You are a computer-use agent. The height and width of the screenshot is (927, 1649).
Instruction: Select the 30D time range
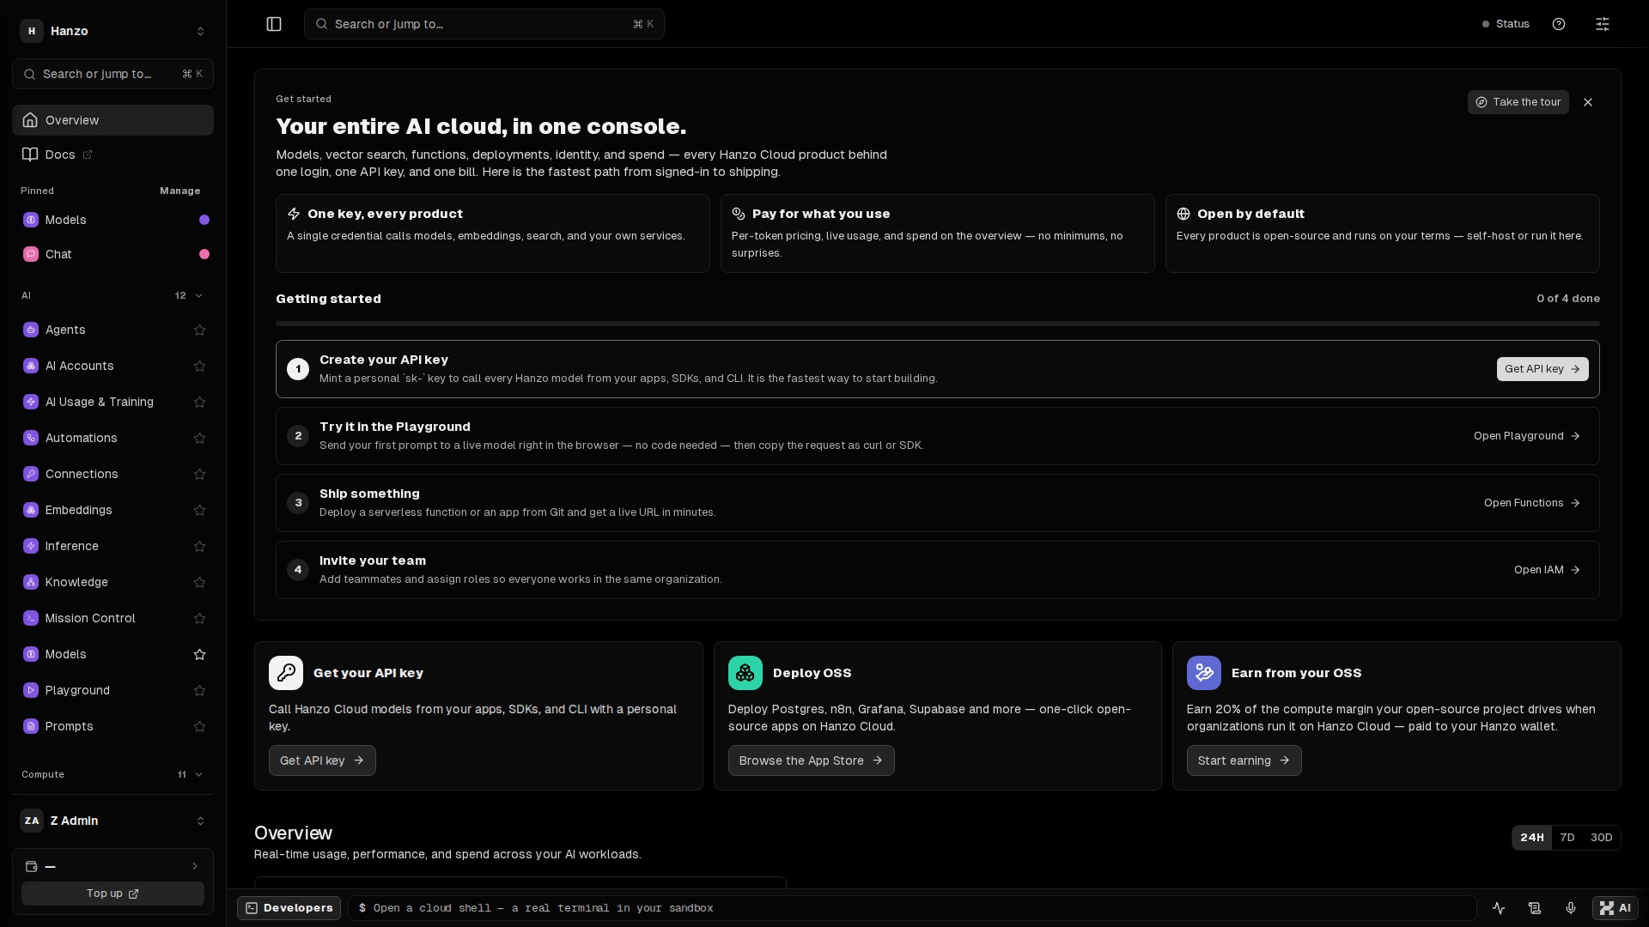1601,838
